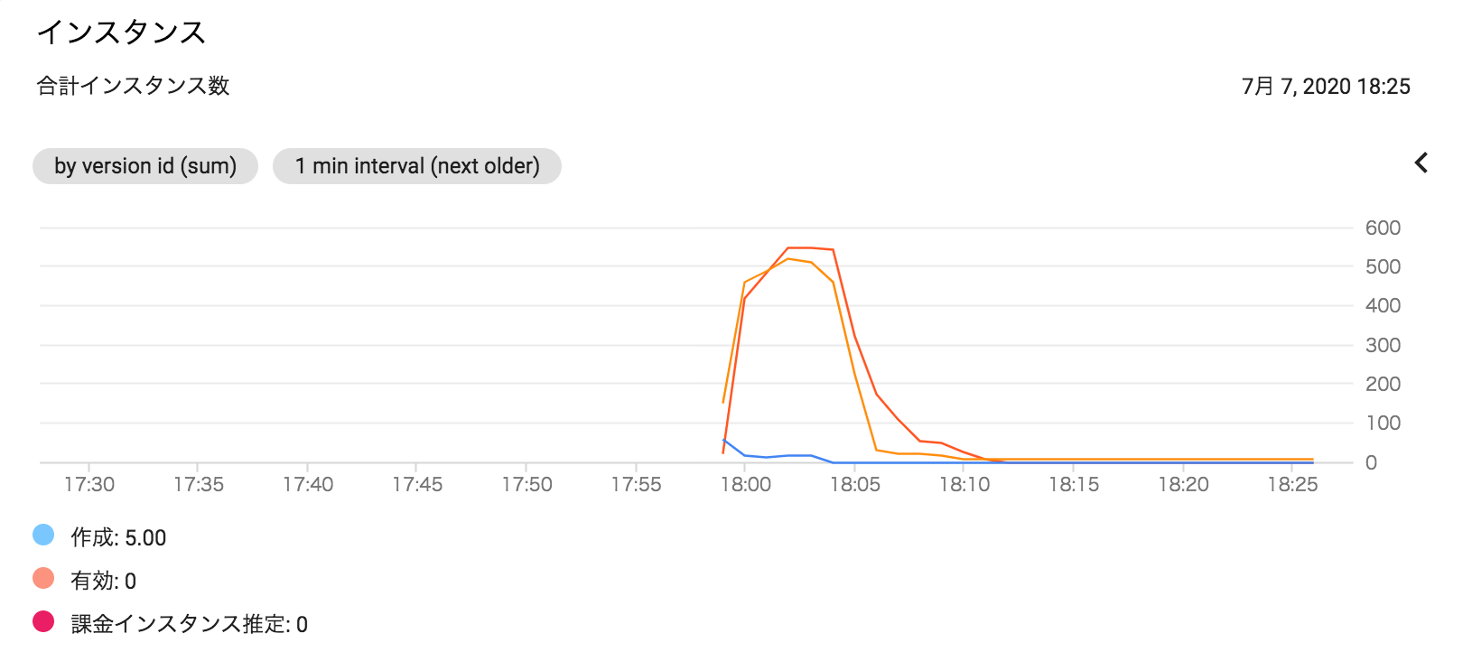This screenshot has width=1472, height=652.
Task: Open the "1 min interval (next older)" chip
Action: click(x=417, y=166)
